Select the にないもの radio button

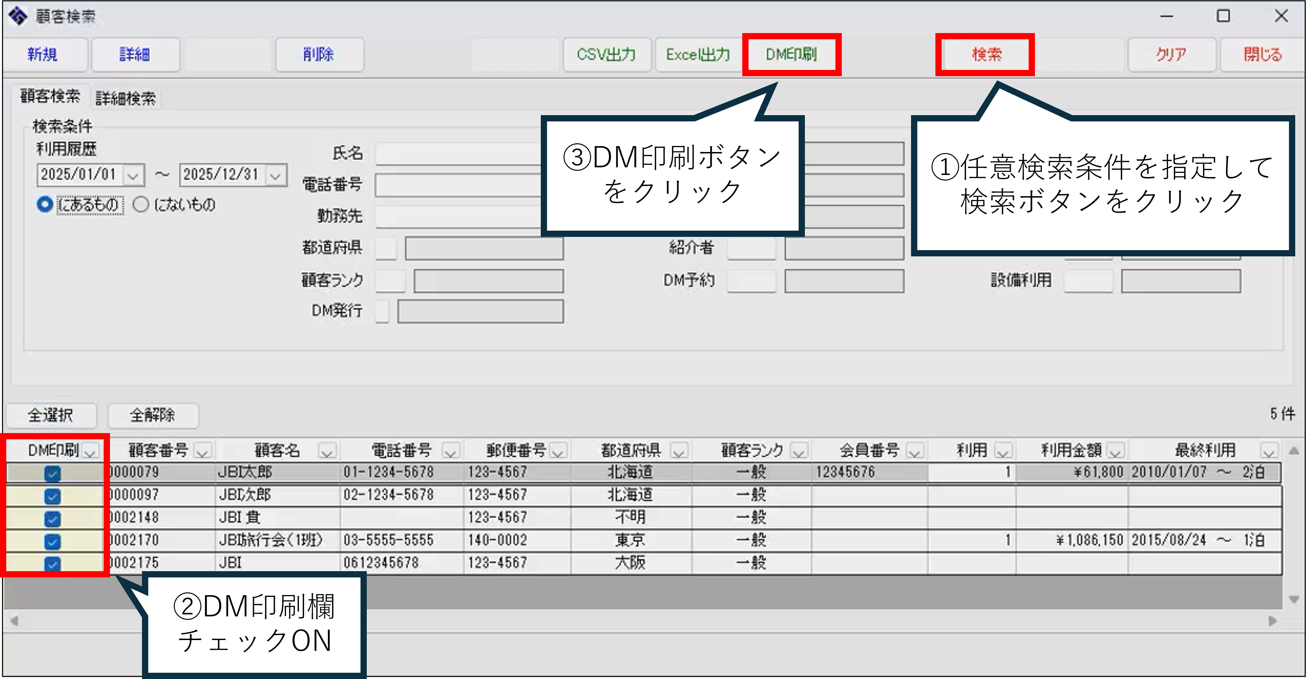click(x=141, y=205)
